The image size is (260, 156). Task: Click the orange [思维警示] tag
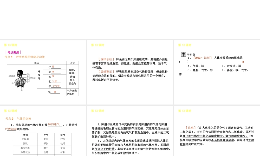click(106, 71)
